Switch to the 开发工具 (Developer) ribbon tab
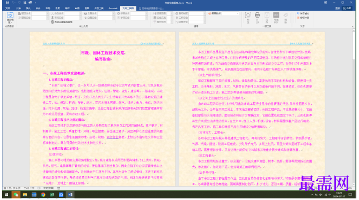 click(x=99, y=8)
